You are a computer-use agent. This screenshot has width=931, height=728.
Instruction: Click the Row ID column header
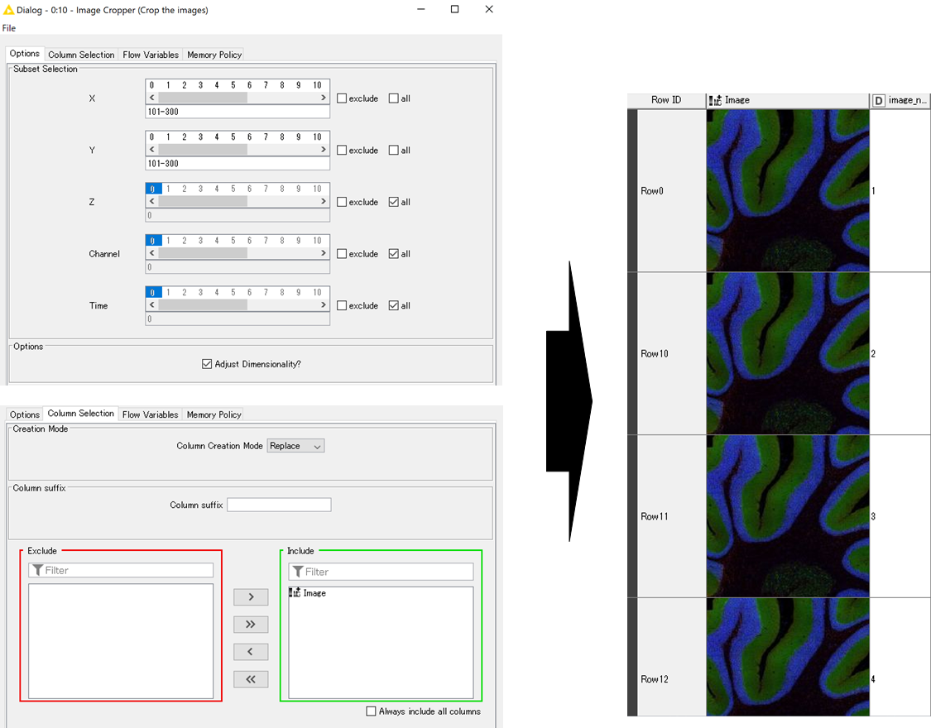tap(666, 100)
